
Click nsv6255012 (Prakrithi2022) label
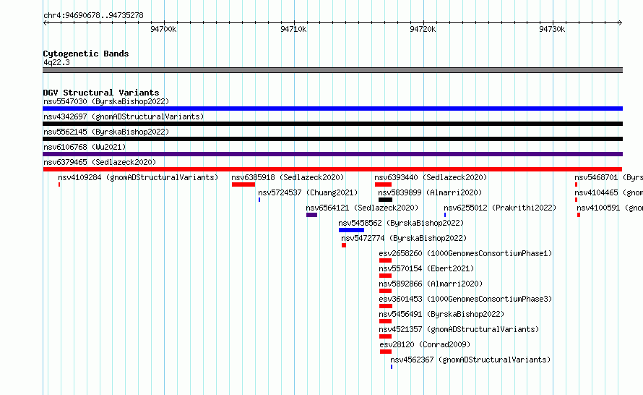point(500,208)
